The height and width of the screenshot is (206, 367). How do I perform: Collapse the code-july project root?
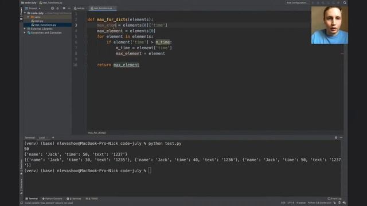click(25, 13)
